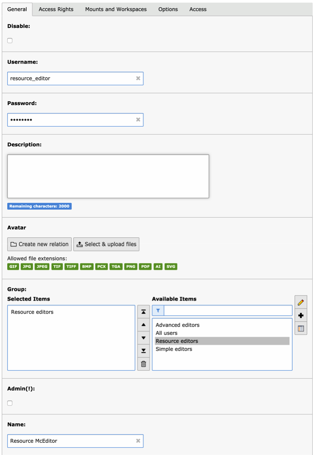The width and height of the screenshot is (317, 455).
Task: Toggle the Disable checkbox
Action: 10,40
